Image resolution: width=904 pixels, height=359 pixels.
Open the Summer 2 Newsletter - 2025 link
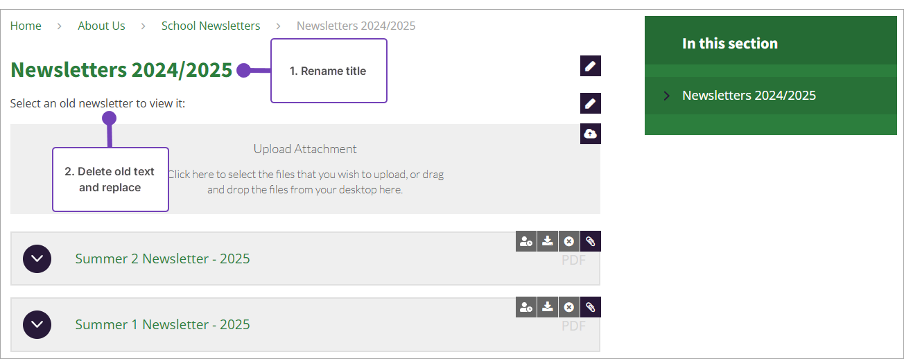tap(162, 259)
